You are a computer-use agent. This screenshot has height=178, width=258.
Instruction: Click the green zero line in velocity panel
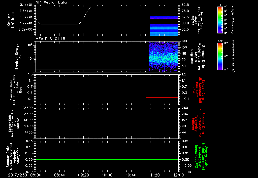tap(107, 159)
